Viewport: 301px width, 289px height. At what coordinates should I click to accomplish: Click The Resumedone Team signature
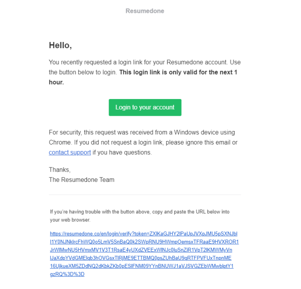tap(81, 179)
